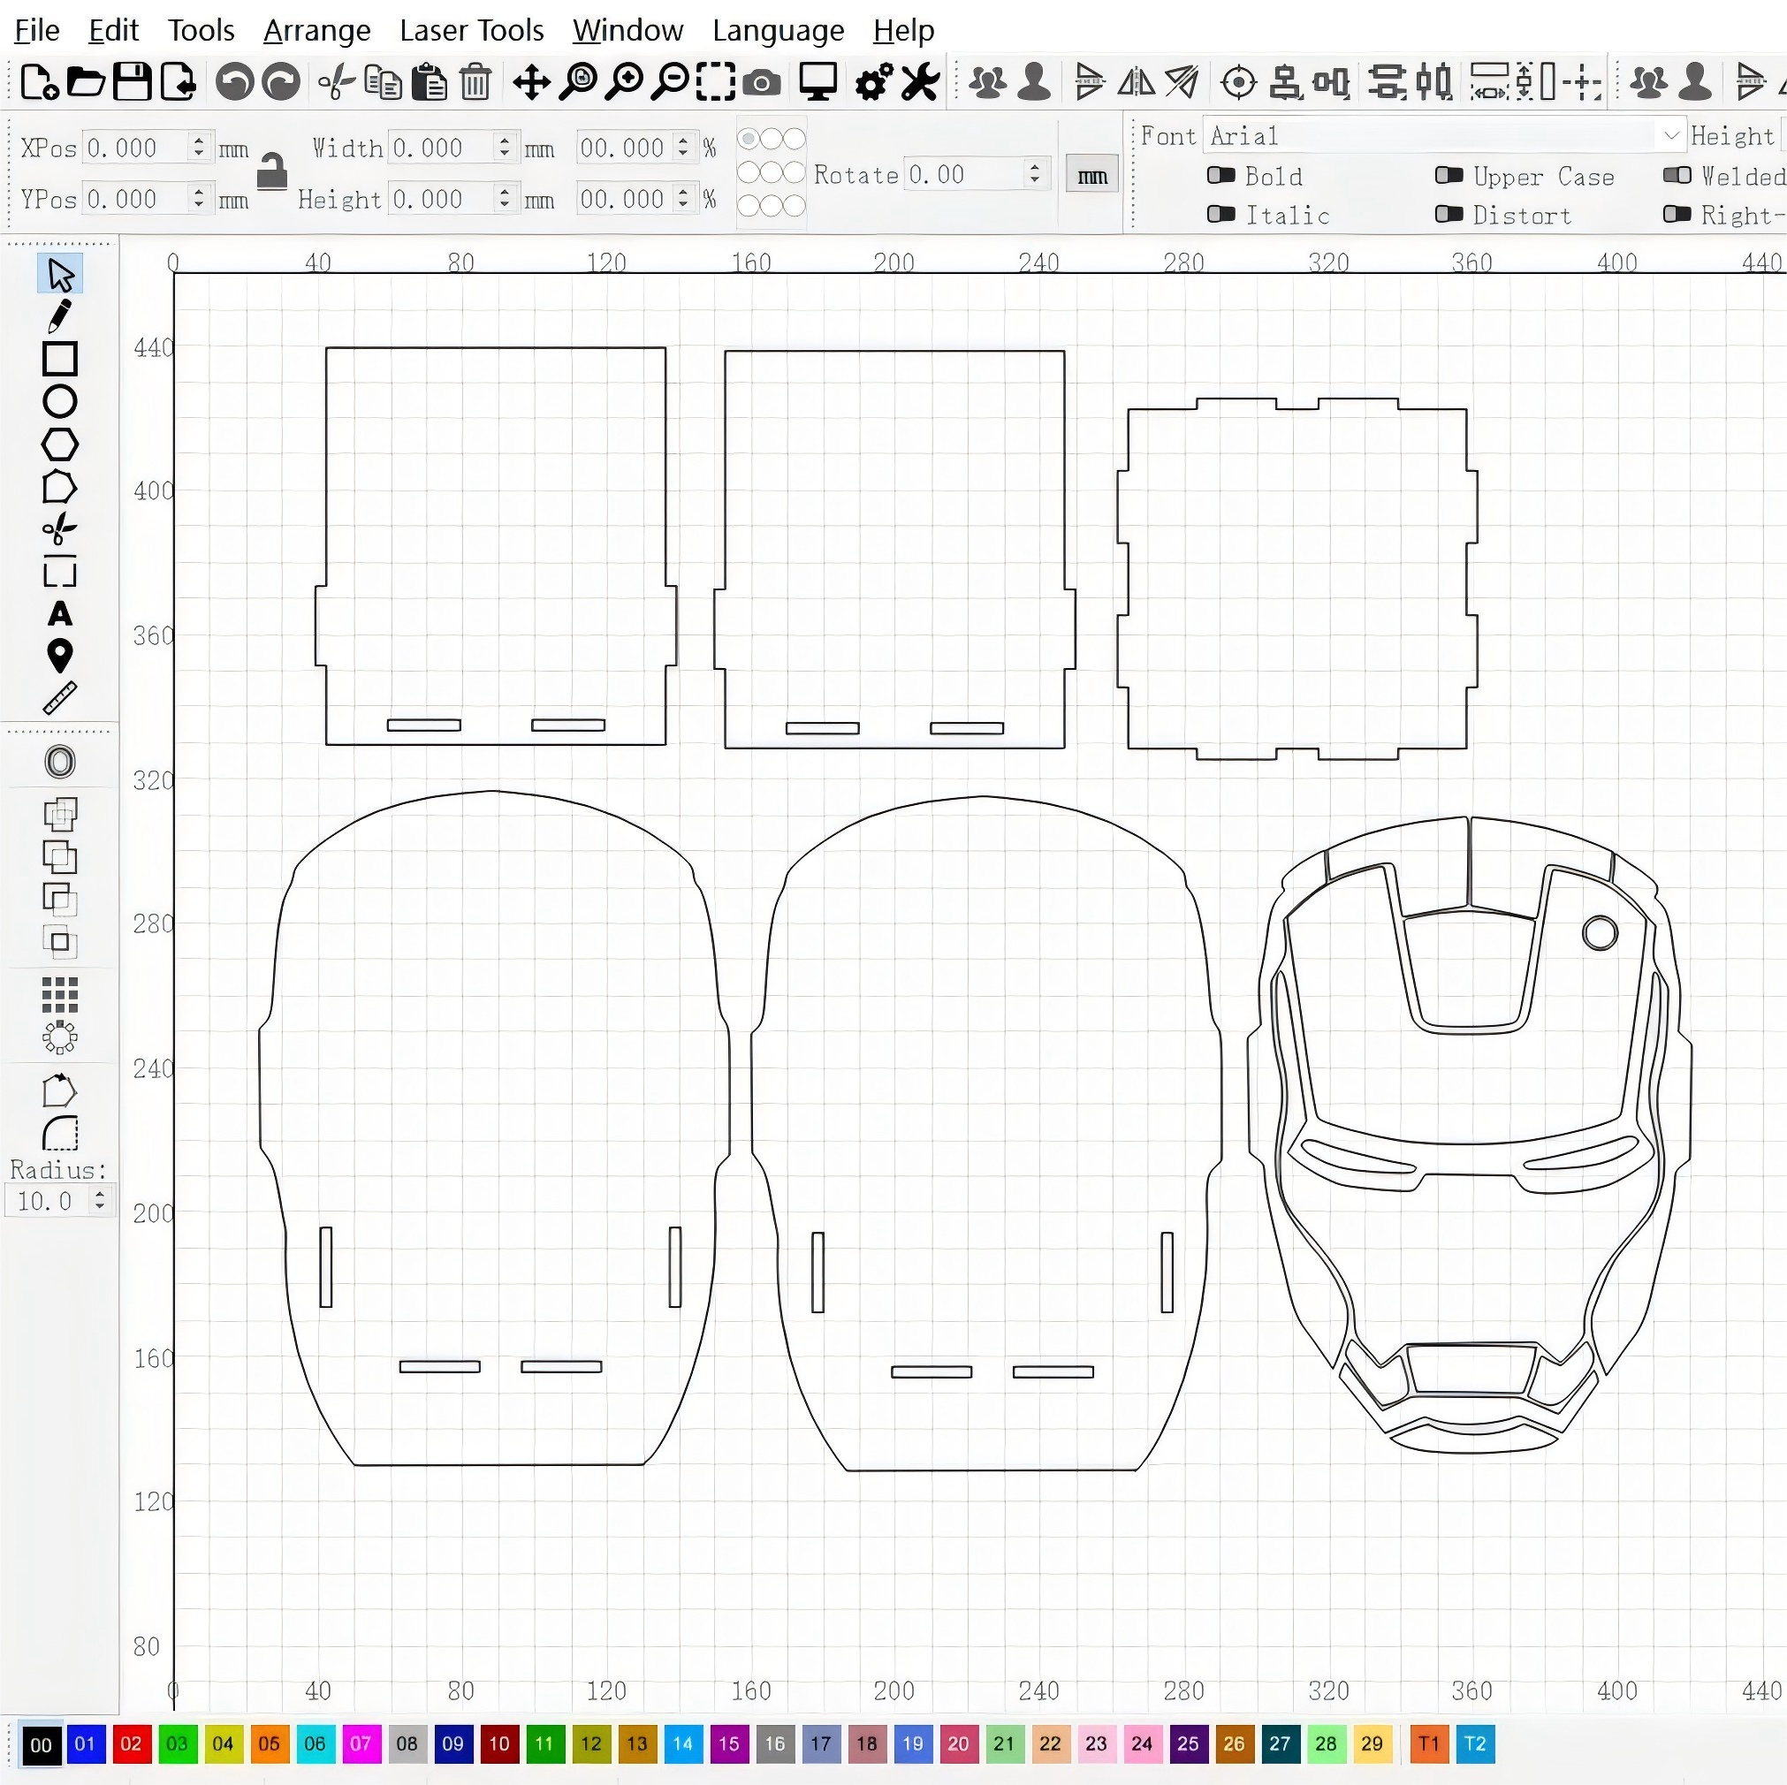Open the Tools menu
This screenshot has height=1785, width=1787.
click(201, 31)
